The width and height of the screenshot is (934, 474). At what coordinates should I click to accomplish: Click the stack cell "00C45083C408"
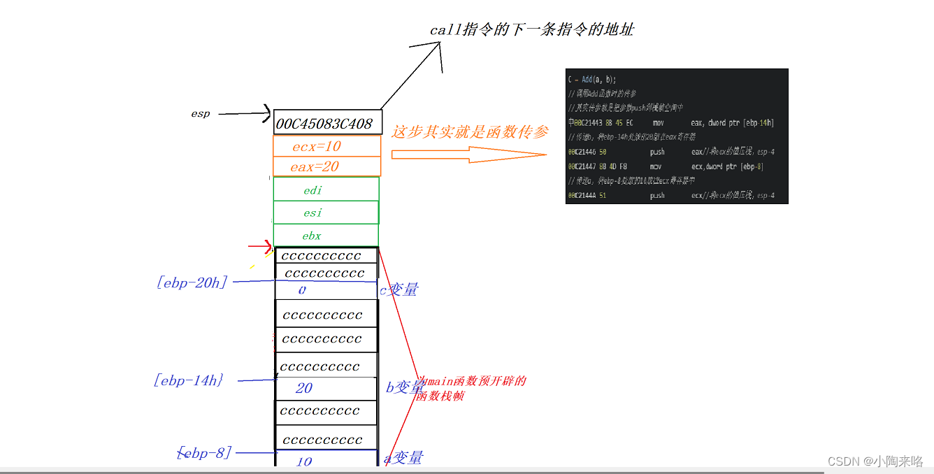click(x=328, y=122)
